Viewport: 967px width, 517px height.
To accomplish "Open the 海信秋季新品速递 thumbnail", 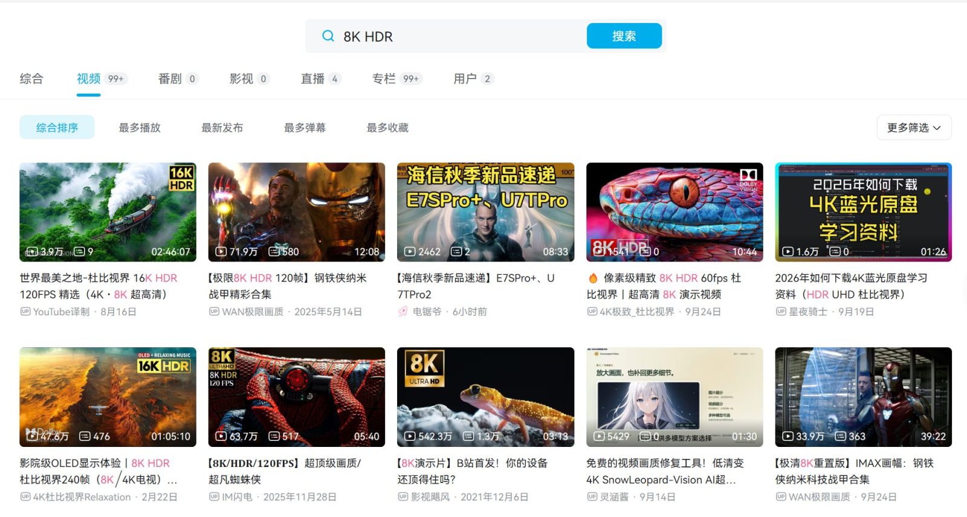I will click(x=485, y=212).
